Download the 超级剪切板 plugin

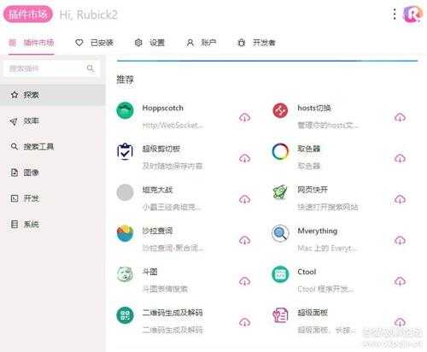click(244, 158)
